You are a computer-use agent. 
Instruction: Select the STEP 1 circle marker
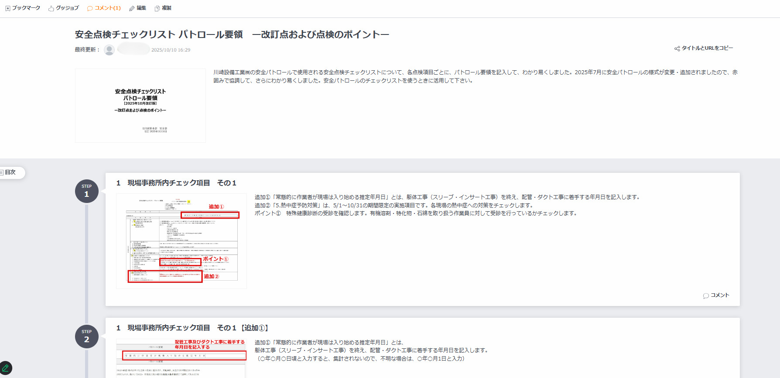86,191
